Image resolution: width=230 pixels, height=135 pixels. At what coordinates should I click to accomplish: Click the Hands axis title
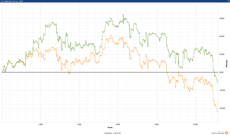(110, 127)
